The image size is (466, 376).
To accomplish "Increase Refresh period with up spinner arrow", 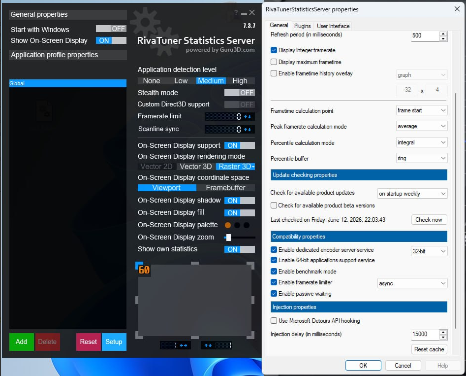I will coord(443,34).
